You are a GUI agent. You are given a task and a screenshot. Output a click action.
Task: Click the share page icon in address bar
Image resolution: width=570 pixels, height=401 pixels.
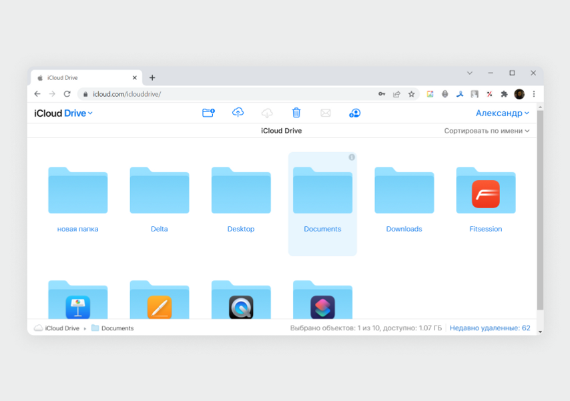pos(396,94)
